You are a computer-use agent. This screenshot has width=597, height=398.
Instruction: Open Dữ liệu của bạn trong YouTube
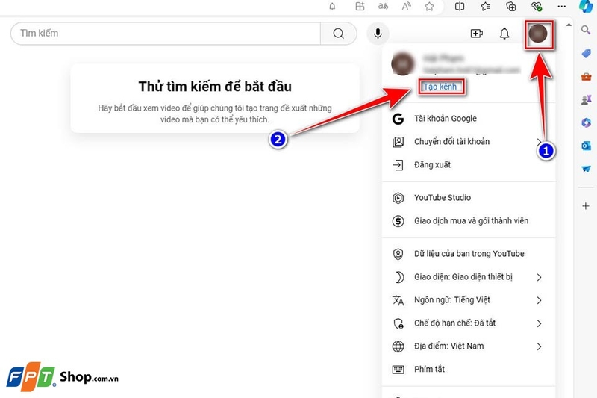click(x=469, y=254)
